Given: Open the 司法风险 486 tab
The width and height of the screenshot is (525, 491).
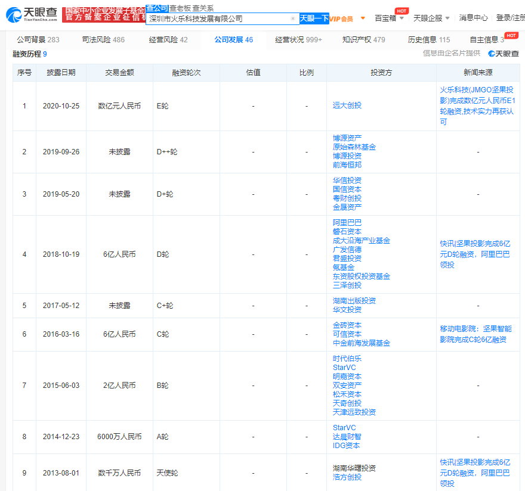Looking at the screenshot, I should 103,40.
